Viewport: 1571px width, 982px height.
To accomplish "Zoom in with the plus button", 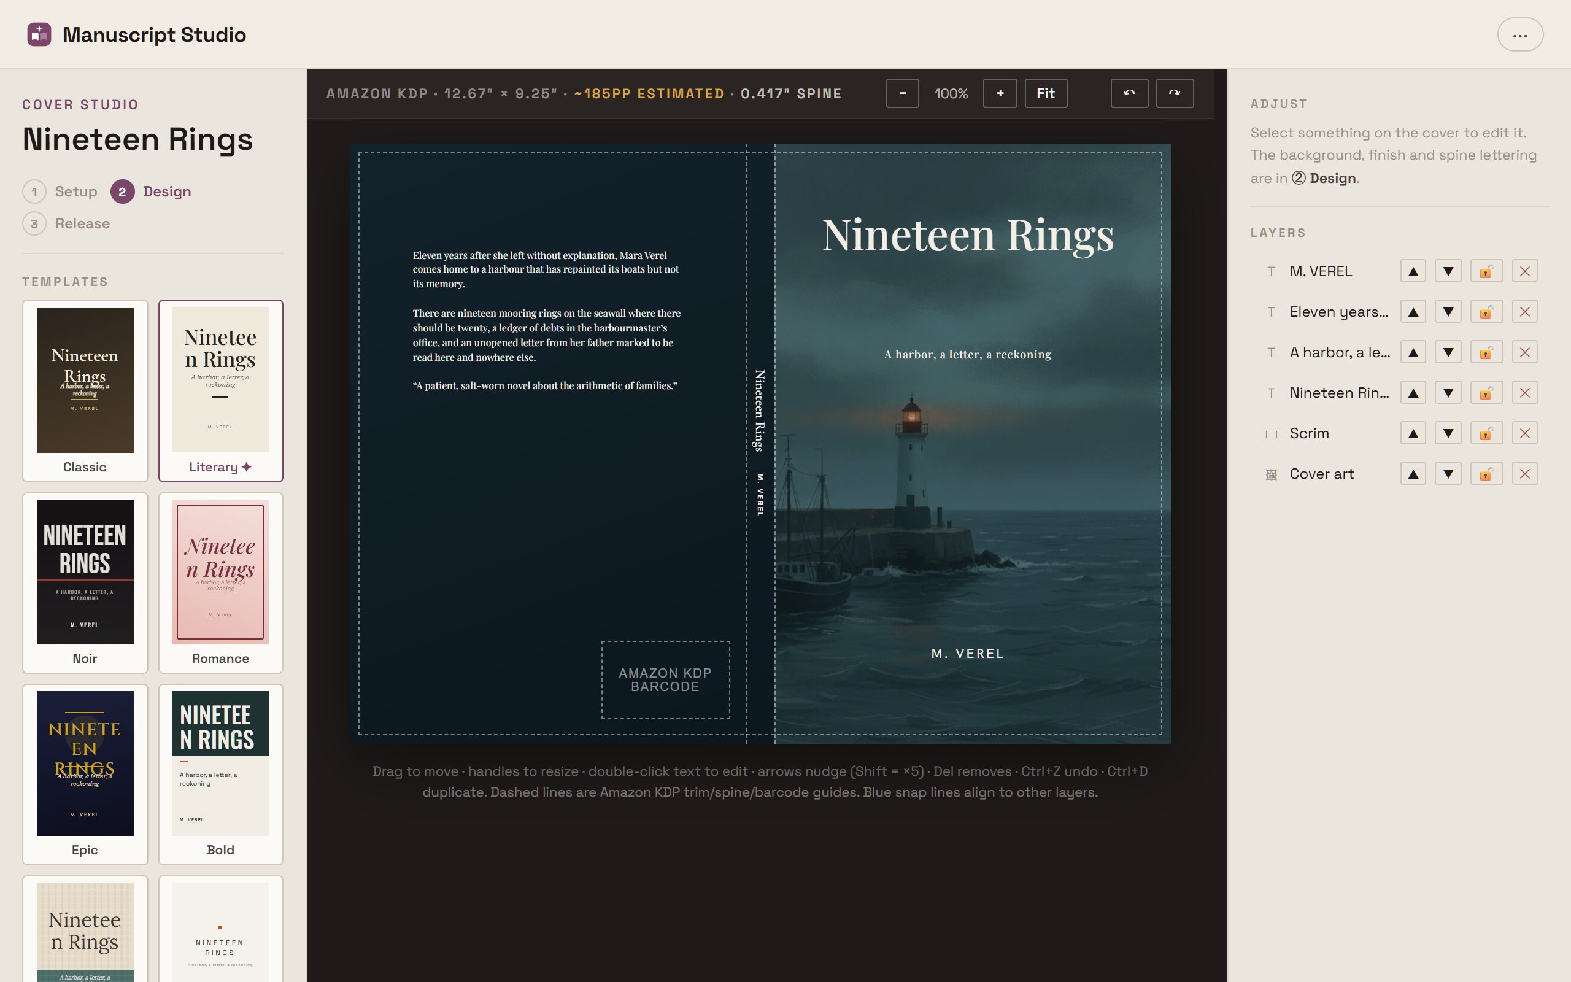I will (1000, 93).
